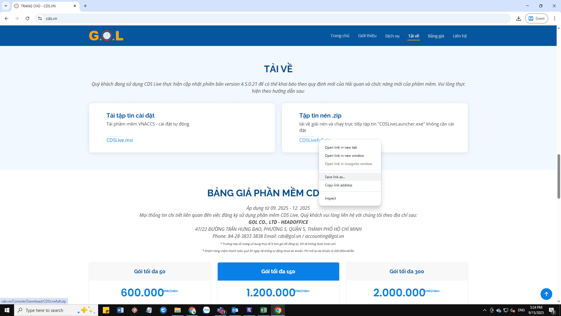Image resolution: width=561 pixels, height=316 pixels.
Task: View site information icon in address bar
Action: coord(40,18)
